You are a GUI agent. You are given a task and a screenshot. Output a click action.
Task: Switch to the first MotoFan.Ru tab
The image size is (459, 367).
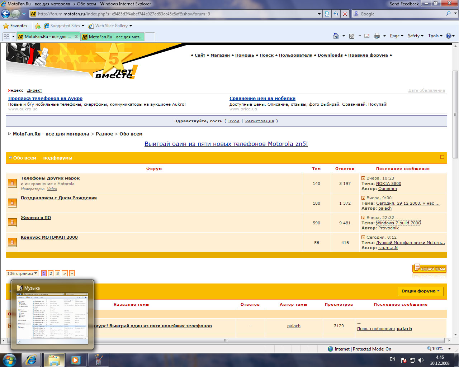coord(48,37)
